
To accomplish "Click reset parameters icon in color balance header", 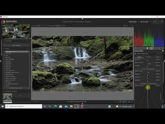I will (159, 54).
